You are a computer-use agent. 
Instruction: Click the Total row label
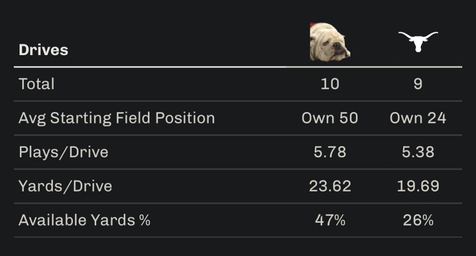pos(37,84)
